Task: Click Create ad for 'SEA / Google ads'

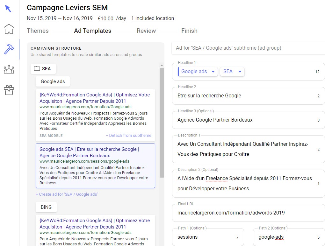Action: [67, 194]
